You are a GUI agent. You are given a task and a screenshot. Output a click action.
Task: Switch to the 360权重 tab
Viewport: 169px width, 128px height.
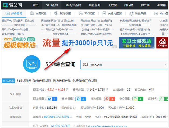point(89,13)
